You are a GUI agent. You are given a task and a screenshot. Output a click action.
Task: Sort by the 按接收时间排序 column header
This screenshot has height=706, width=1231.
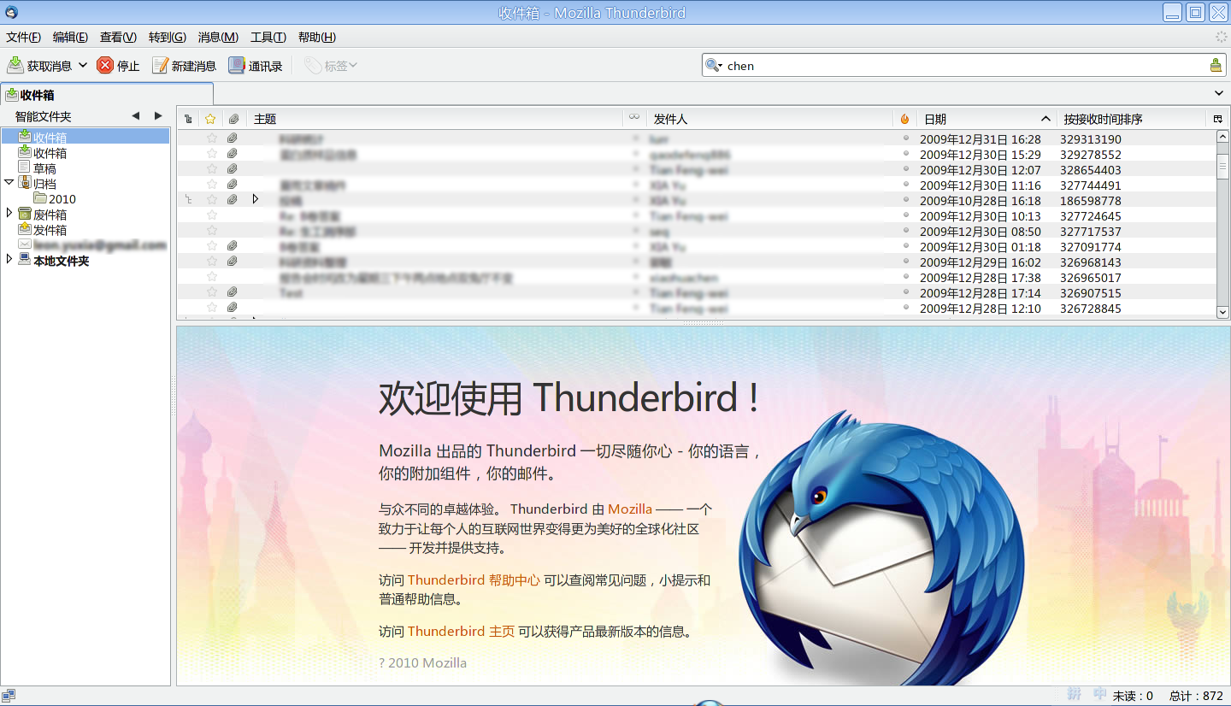click(x=1130, y=119)
